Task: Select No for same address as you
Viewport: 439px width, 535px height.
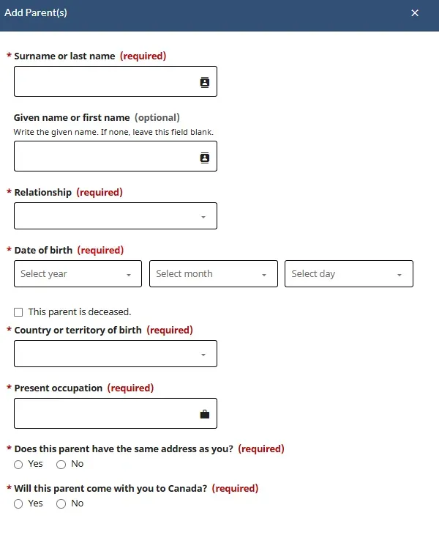Action: tap(61, 464)
